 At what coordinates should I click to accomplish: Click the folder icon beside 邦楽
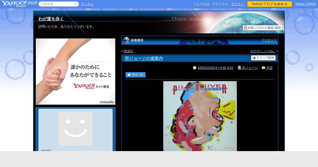263,68
